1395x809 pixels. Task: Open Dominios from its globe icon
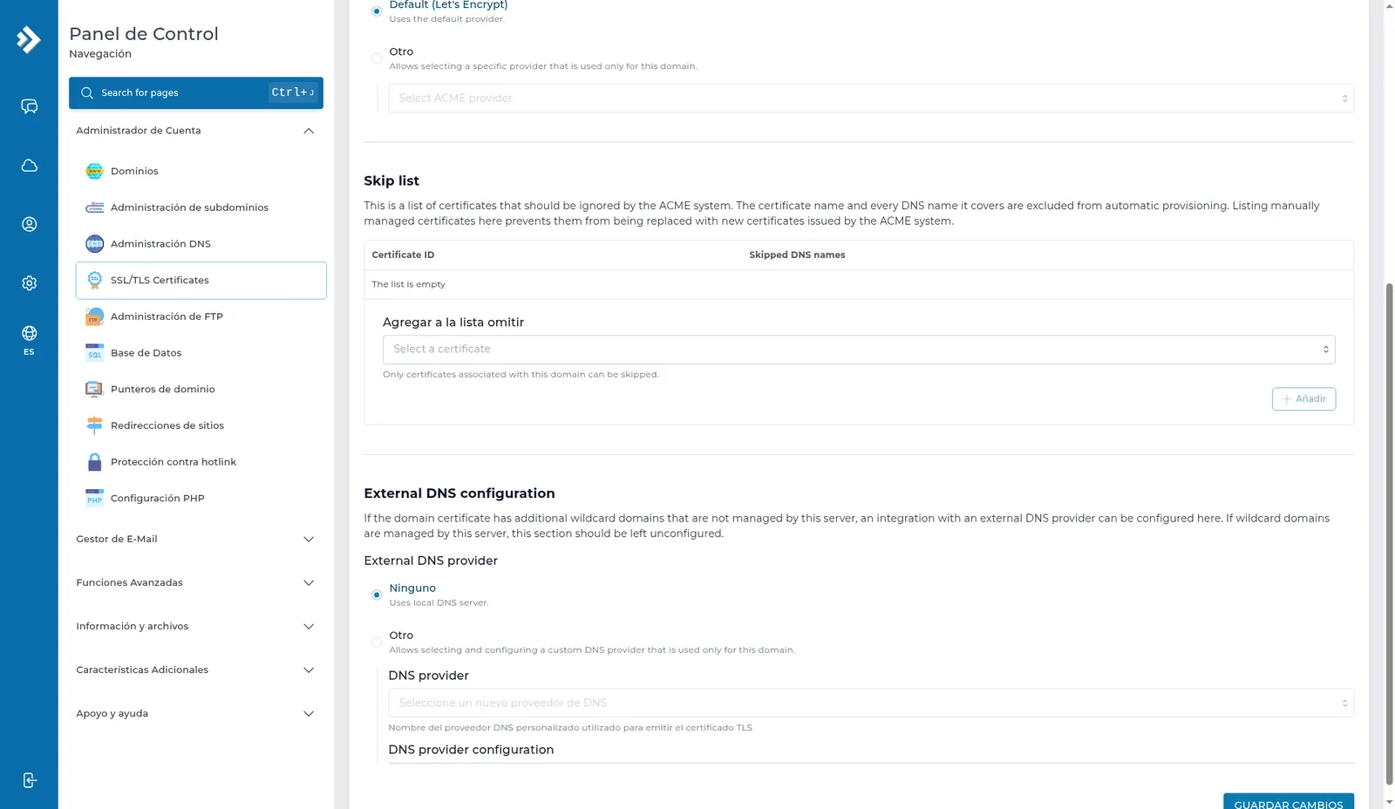[x=94, y=171]
